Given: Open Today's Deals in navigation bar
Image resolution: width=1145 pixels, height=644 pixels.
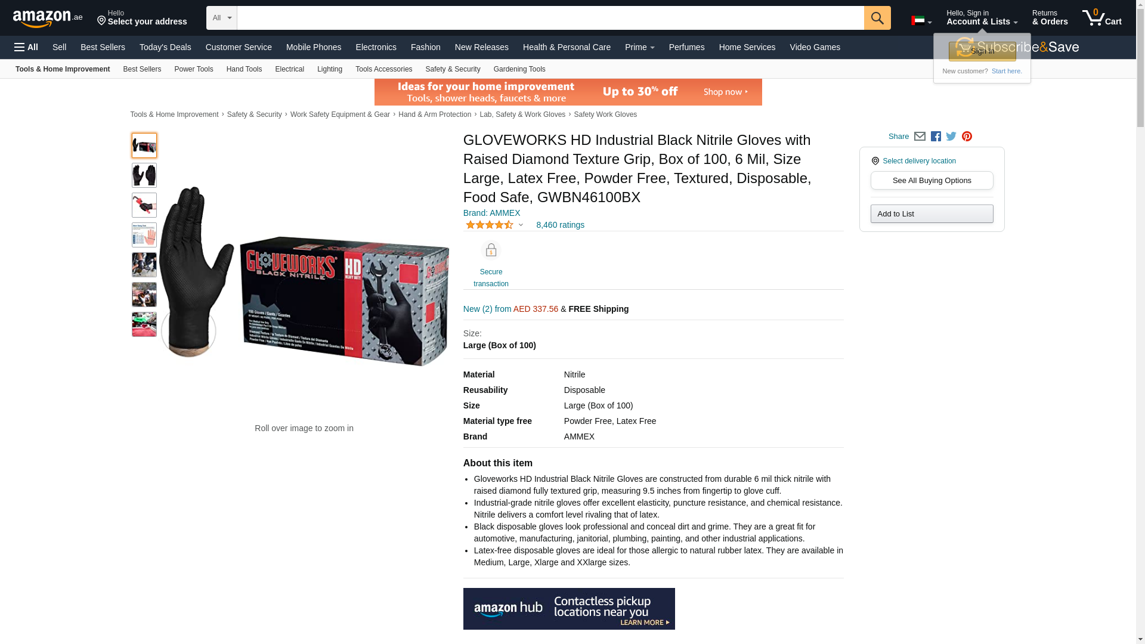Looking at the screenshot, I should 165,47.
